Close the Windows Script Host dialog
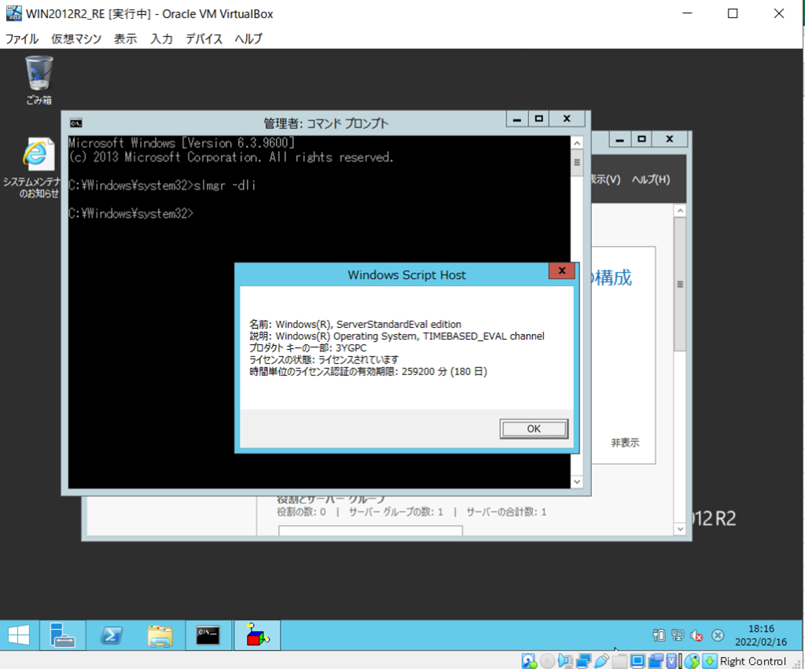The image size is (805, 669). click(x=561, y=271)
